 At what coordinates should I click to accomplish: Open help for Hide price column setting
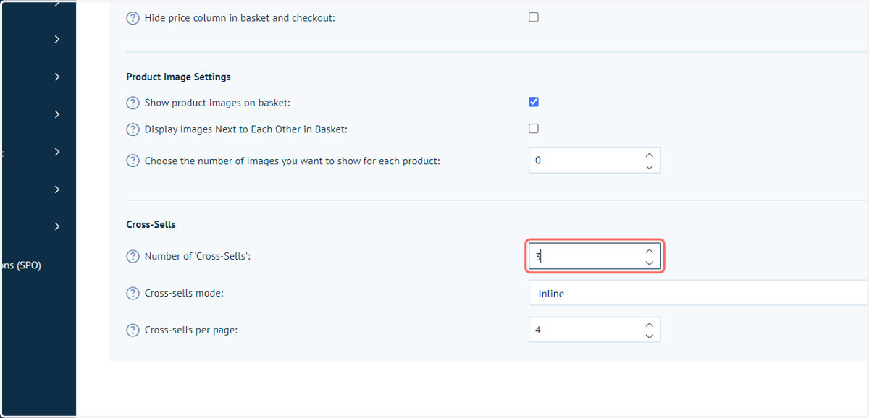coord(133,18)
